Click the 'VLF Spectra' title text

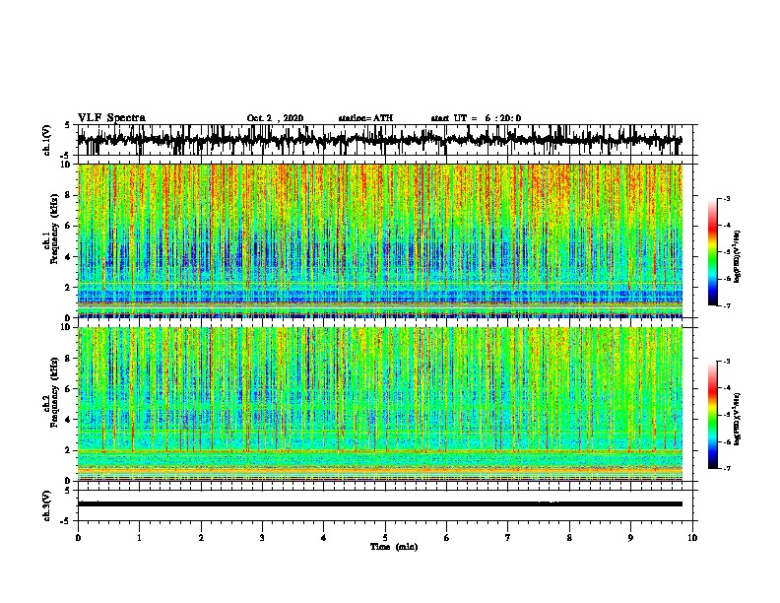[x=111, y=118]
